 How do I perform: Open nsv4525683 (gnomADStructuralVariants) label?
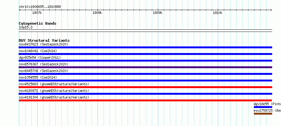(x=54, y=84)
